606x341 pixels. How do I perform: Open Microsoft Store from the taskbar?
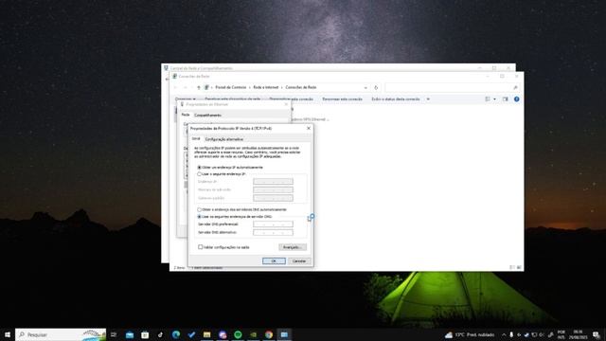[145, 334]
